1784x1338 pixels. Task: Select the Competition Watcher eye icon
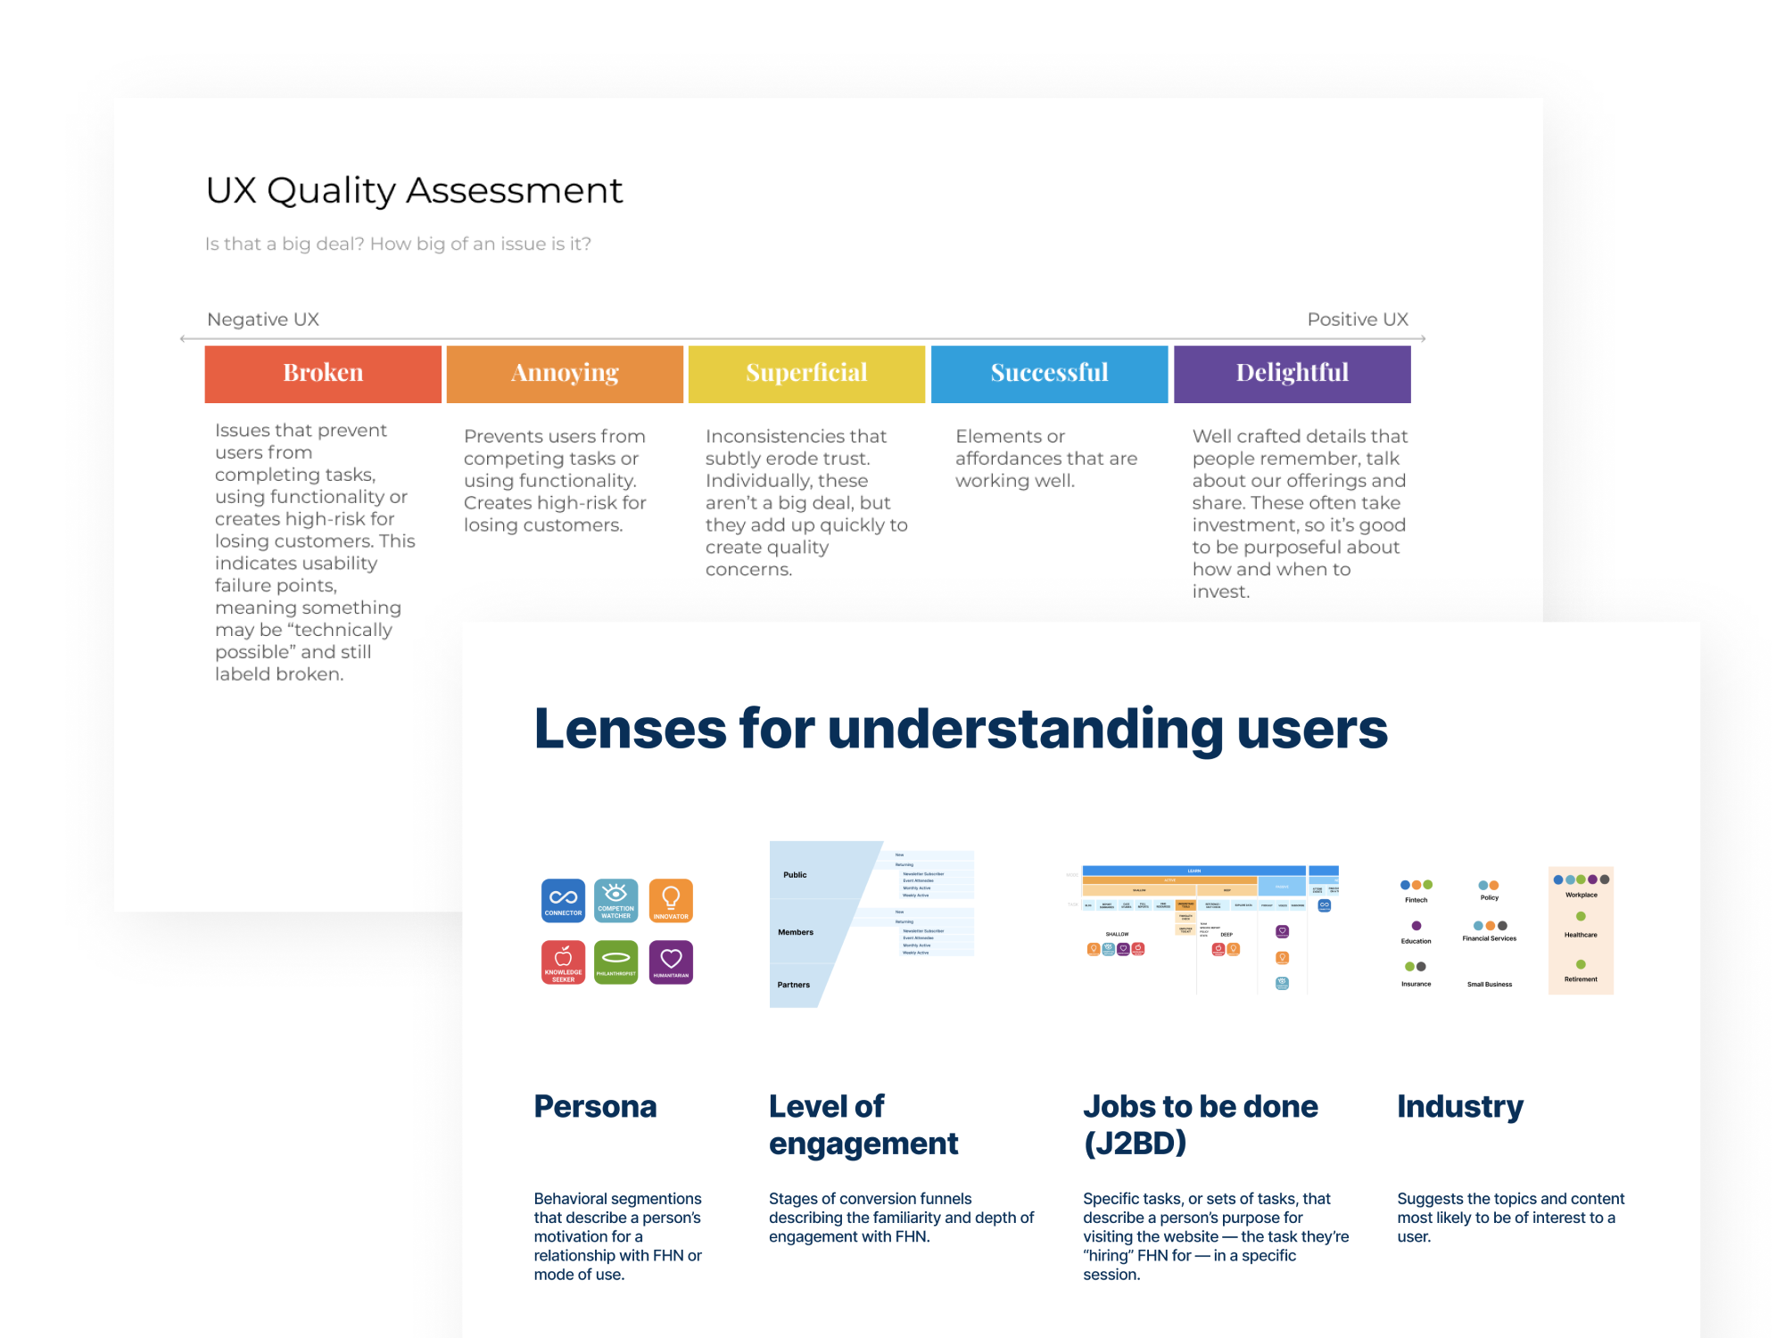616,900
